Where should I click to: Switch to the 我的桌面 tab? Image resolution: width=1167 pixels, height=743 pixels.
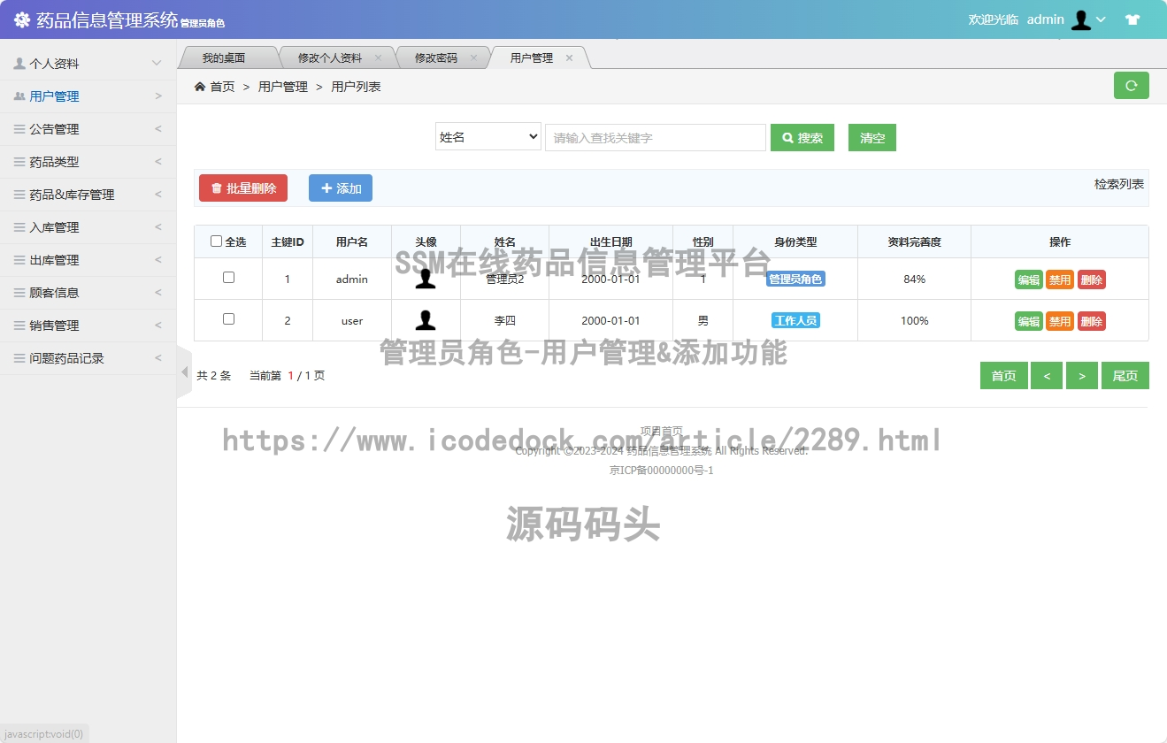pos(224,57)
